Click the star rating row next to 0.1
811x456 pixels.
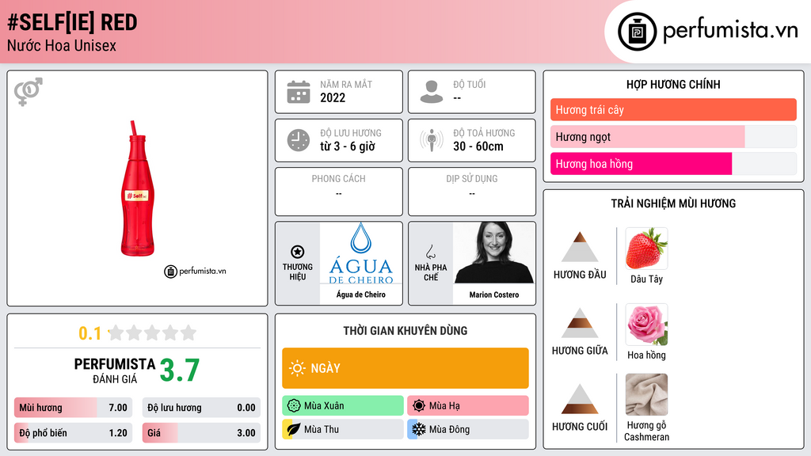pos(153,332)
